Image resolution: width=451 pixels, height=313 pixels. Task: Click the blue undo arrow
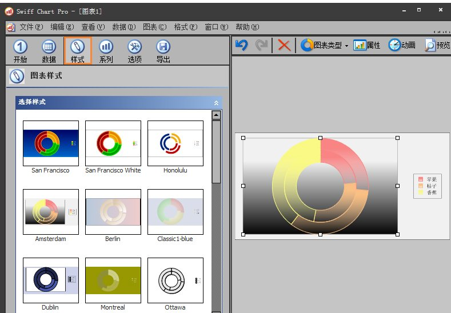(x=242, y=45)
